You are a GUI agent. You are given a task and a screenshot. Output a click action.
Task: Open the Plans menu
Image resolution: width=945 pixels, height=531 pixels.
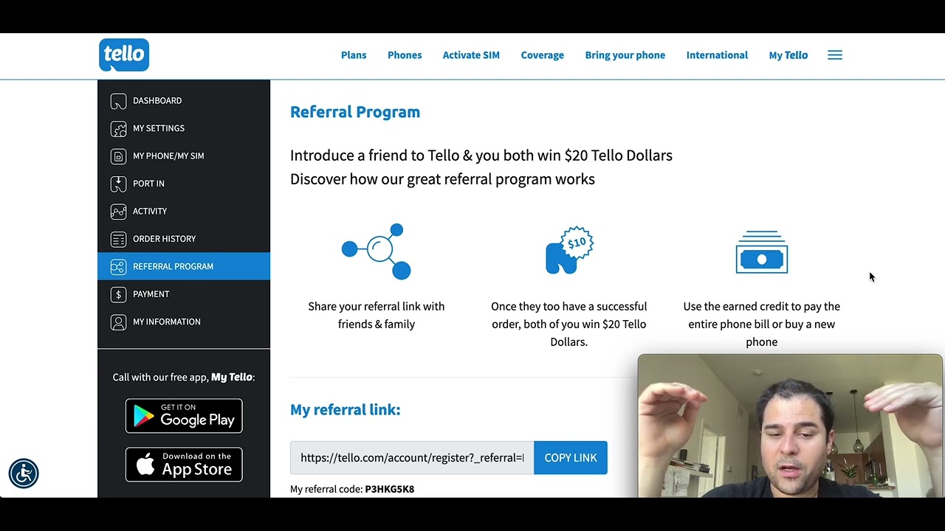pyautogui.click(x=354, y=55)
